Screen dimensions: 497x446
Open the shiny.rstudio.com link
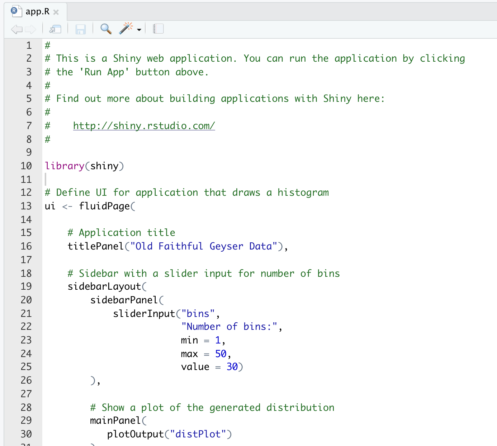[144, 126]
